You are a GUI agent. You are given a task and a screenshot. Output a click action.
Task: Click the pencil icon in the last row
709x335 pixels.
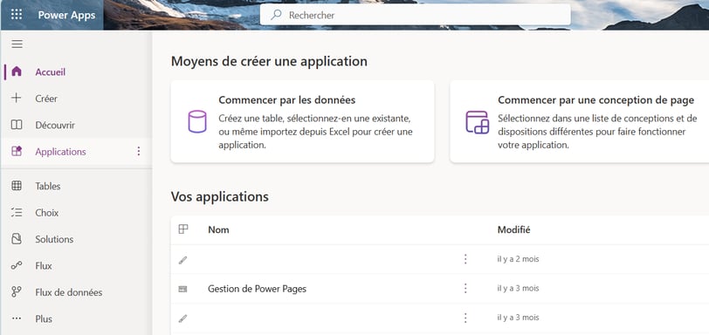(x=182, y=318)
